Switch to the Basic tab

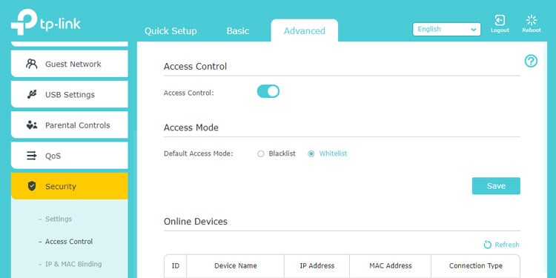tap(237, 31)
